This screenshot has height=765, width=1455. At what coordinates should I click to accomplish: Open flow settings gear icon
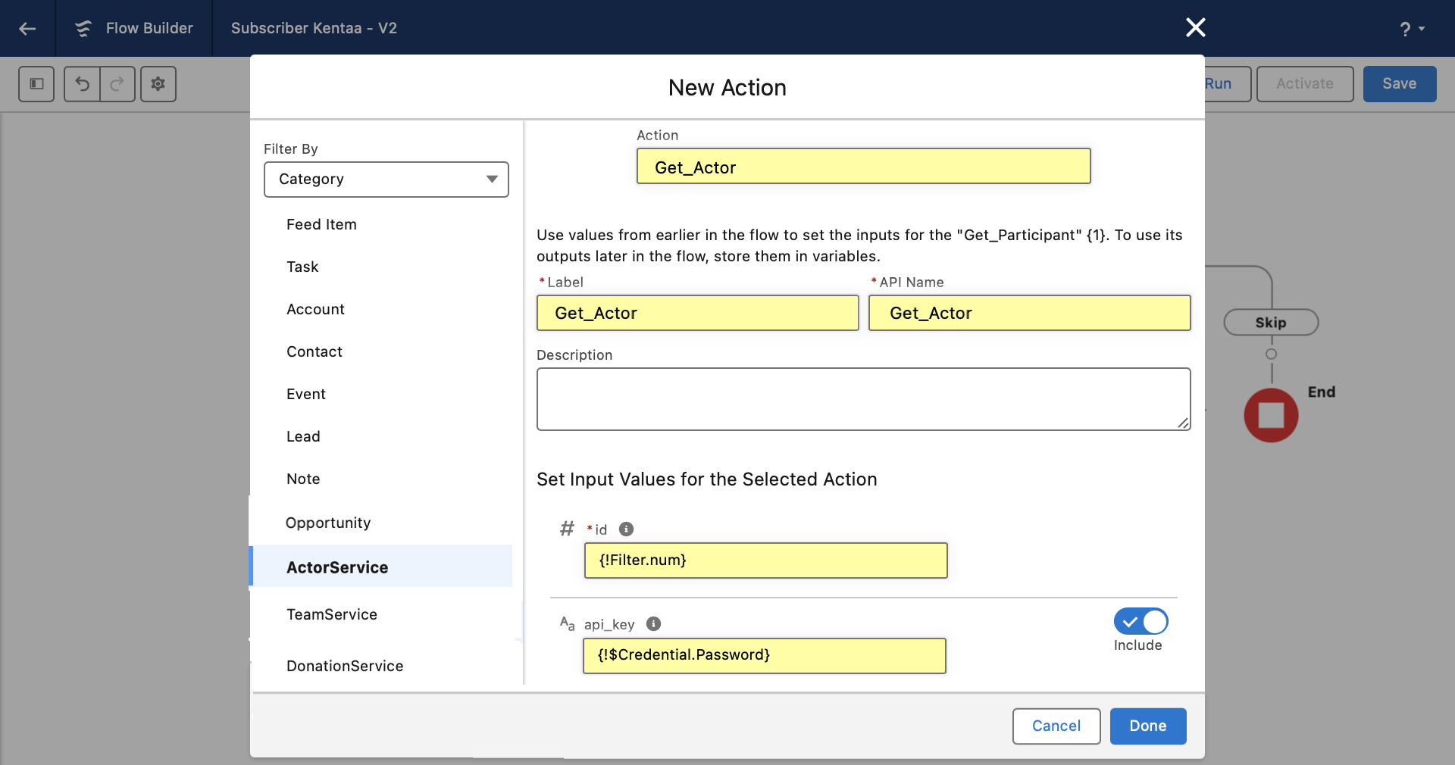click(158, 84)
